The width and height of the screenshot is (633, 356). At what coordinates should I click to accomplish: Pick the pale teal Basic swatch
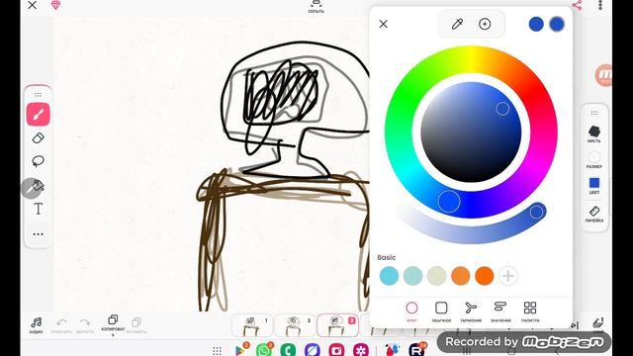pos(413,276)
